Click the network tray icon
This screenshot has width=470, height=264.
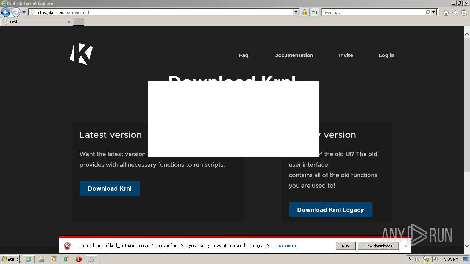(x=426, y=259)
